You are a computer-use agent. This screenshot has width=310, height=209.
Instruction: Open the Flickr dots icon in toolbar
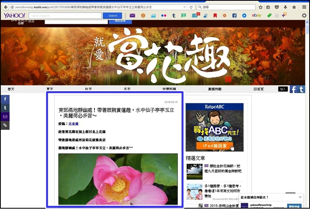pos(164,15)
